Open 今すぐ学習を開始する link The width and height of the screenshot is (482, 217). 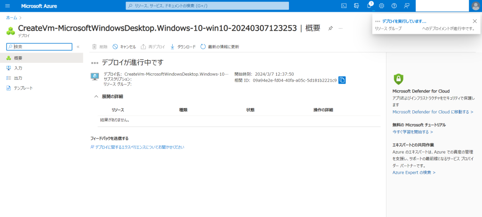[412, 132]
